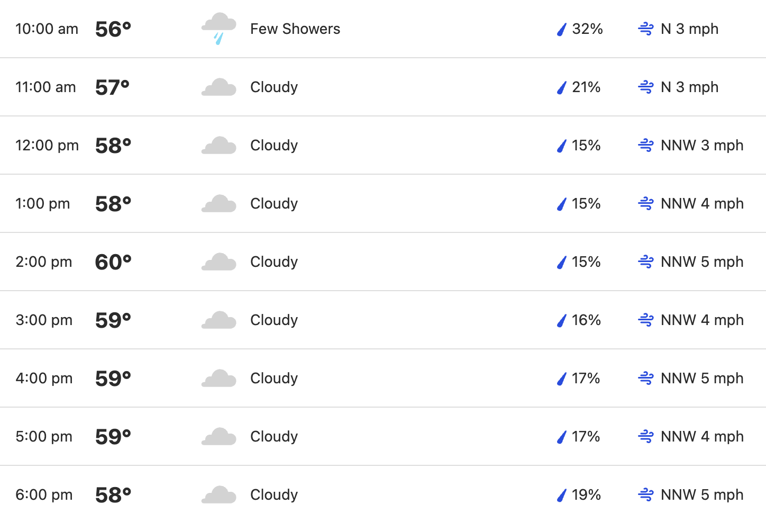This screenshot has width=766, height=522.
Task: Click the Few Showers rain cloud icon
Action: click(x=218, y=29)
